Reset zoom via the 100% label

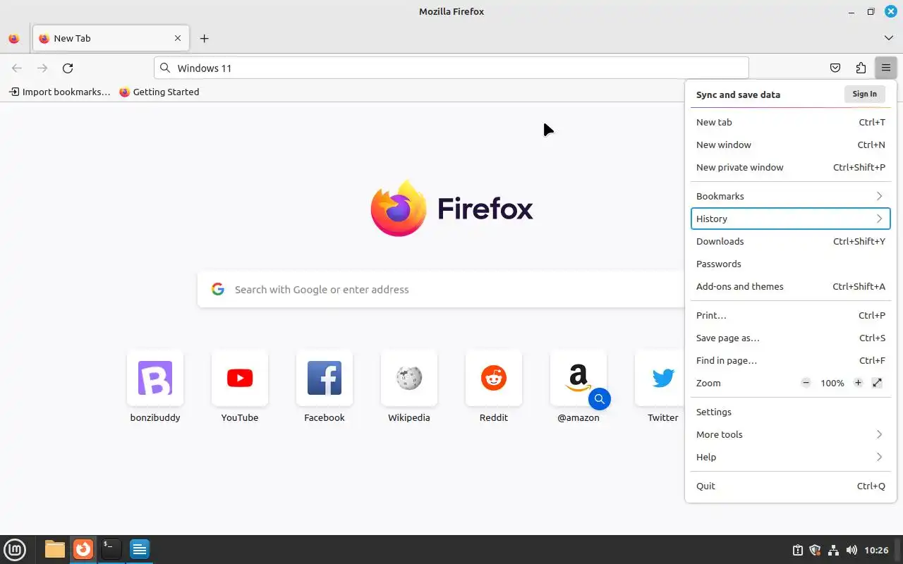832,383
